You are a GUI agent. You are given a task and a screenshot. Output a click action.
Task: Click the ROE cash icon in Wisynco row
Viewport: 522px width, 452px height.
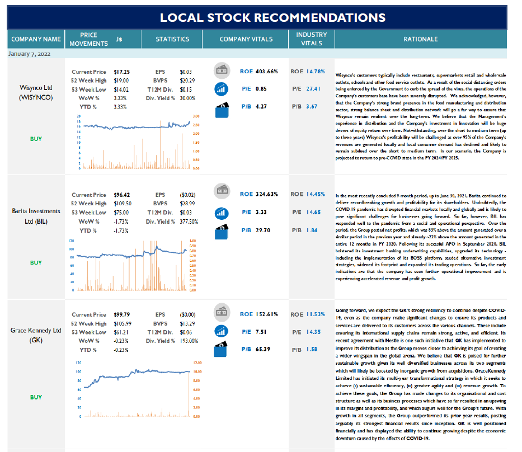(x=222, y=70)
